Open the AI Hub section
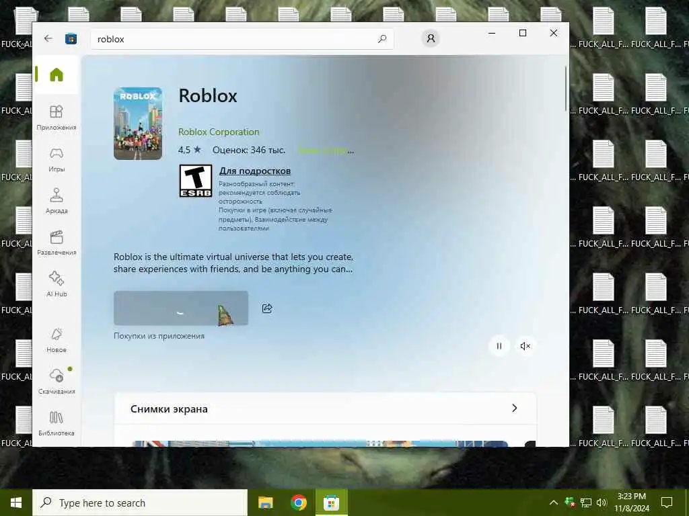The width and height of the screenshot is (689, 516). tap(57, 284)
